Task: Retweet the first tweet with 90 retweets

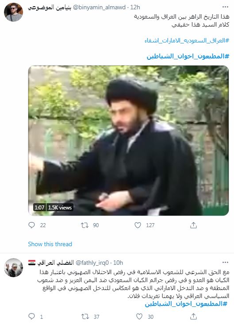Action: [x=84, y=225]
